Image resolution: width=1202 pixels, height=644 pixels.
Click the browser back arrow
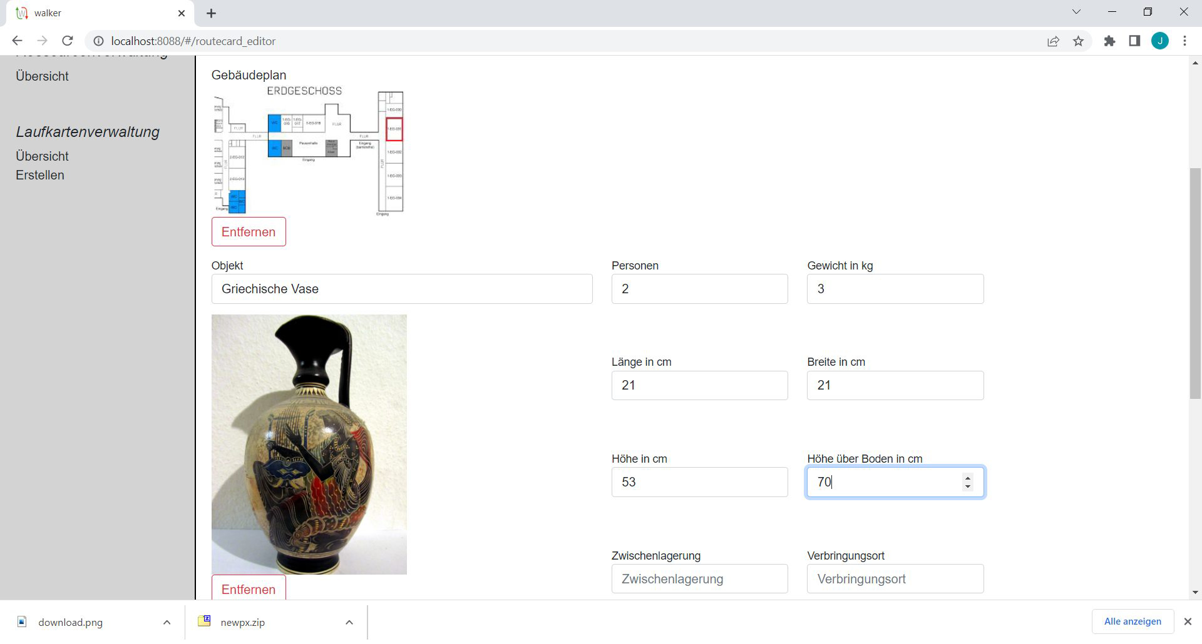click(x=17, y=41)
